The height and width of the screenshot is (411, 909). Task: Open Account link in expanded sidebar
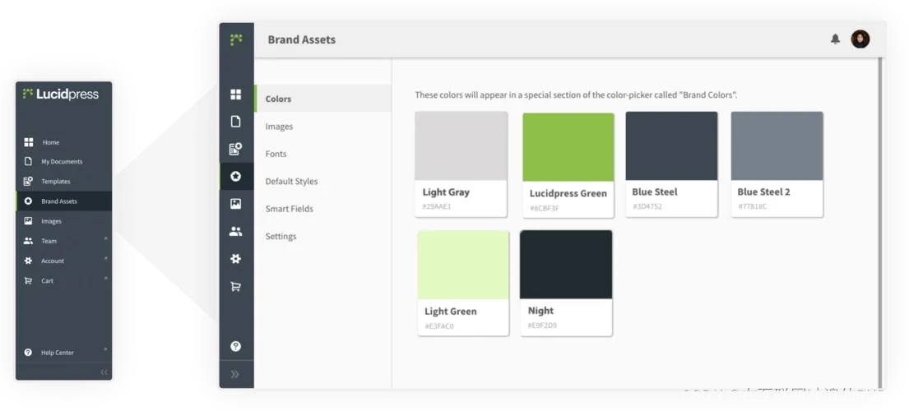point(53,261)
